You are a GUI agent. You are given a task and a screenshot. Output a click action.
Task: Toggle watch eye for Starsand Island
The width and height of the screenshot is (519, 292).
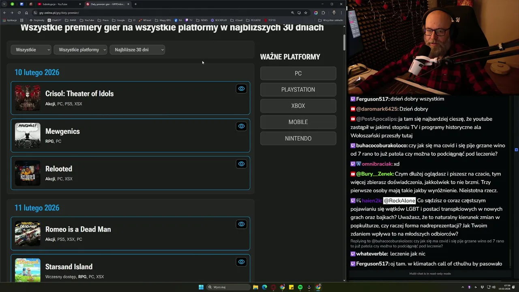tap(241, 262)
